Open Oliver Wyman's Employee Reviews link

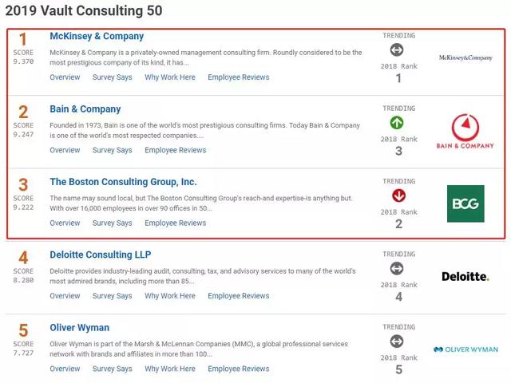239,369
